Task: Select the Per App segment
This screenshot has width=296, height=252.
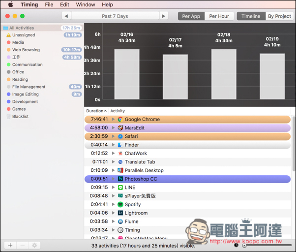Action: 191,16
